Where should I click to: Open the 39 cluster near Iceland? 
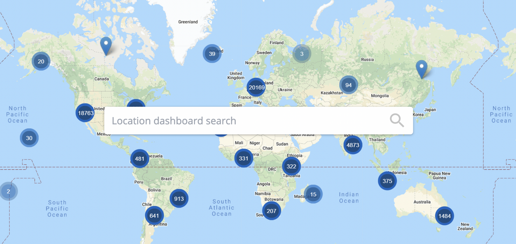click(x=212, y=54)
